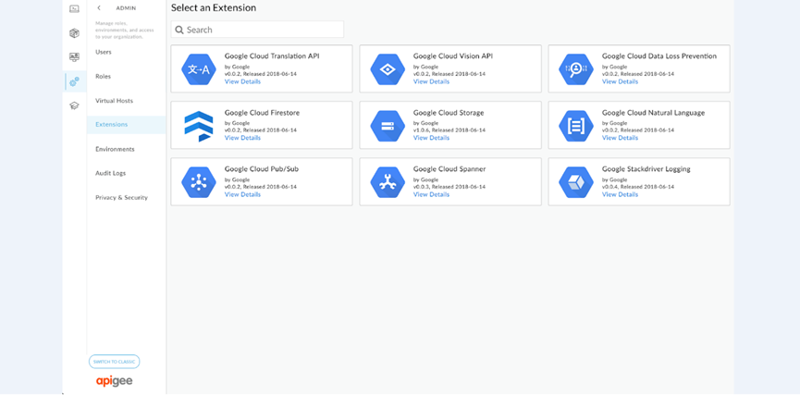
Task: Open the Develop section in the sidebar
Action: pos(75,8)
